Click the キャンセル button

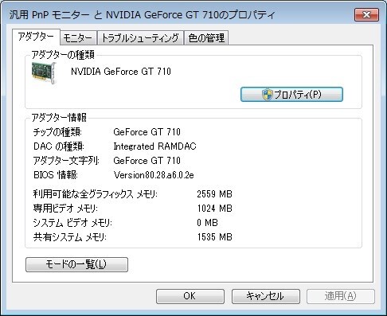tap(266, 296)
